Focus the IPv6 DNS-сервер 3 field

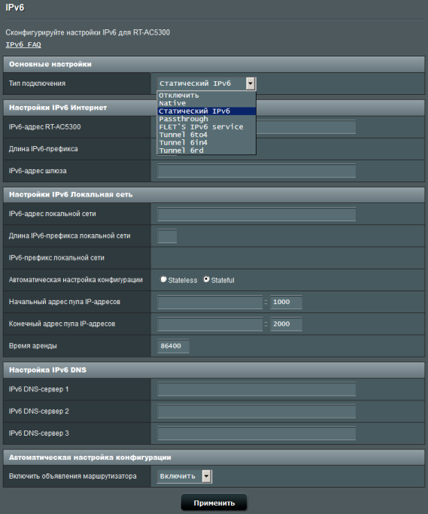256,433
